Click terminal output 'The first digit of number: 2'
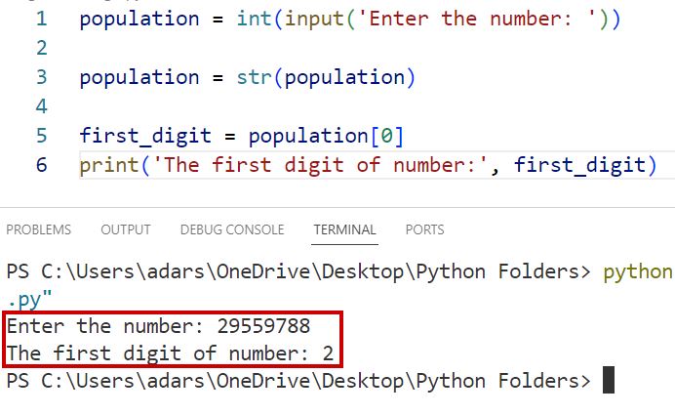The image size is (675, 415). [x=171, y=353]
